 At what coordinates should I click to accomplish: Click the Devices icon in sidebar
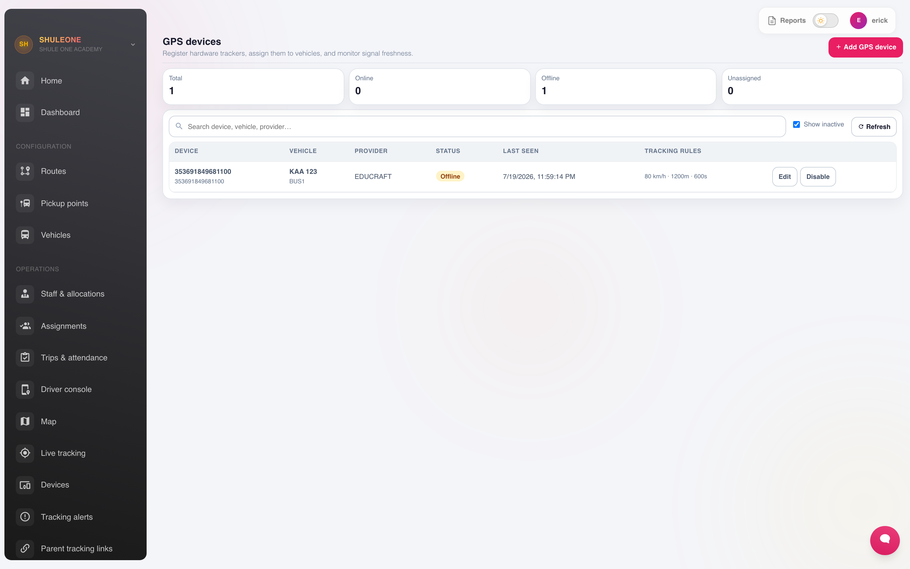25,485
